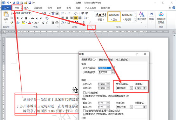Screen dimensions: 176x120
Task: Toggle 如果定义了文档网格，则对齐到网格 checkbox
Action: pos(84,114)
